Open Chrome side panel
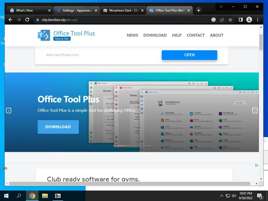Viewport: 268px width, 201px height. tap(241, 20)
